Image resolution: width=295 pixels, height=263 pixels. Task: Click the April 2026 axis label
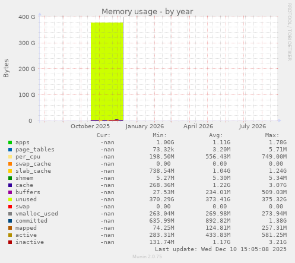click(198, 126)
